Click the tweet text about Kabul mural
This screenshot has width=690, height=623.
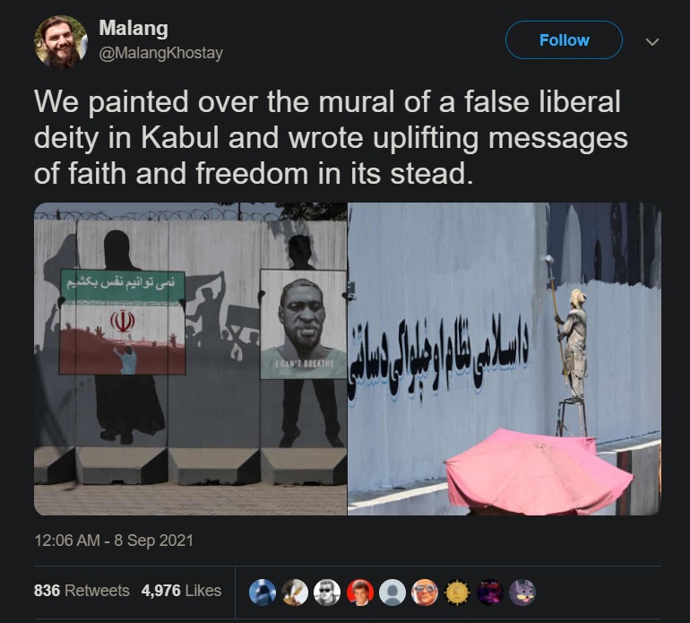[331, 137]
